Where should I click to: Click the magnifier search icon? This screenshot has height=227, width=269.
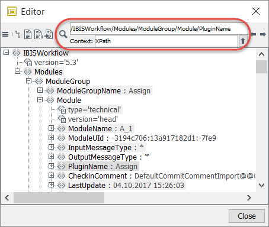(x=63, y=34)
